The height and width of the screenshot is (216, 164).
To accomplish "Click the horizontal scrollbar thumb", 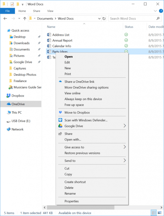I will [81, 207].
